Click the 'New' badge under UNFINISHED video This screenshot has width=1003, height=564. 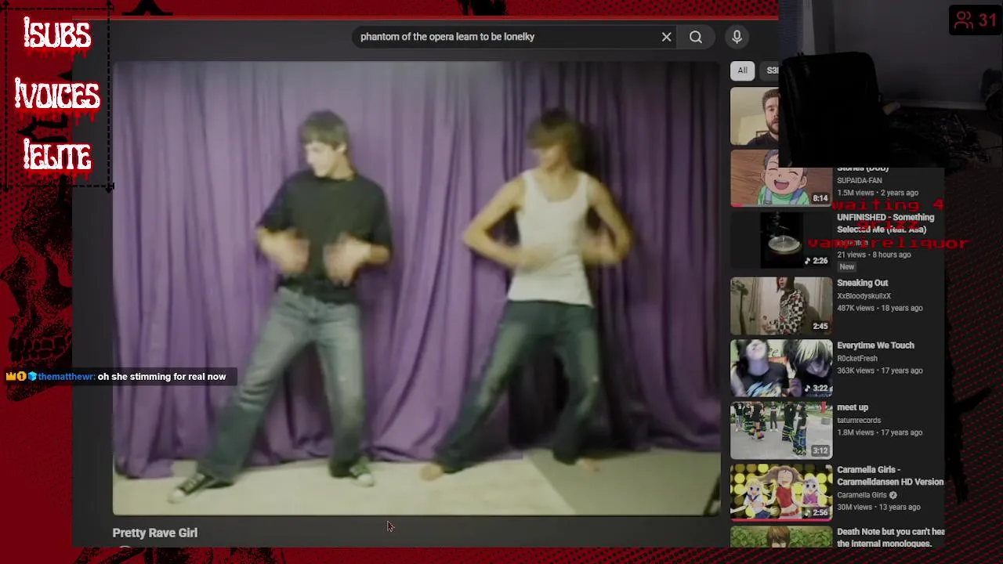pos(847,267)
